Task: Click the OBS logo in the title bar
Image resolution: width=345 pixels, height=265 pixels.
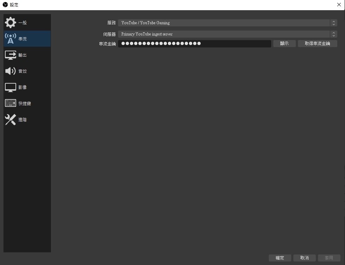Action: pos(5,5)
